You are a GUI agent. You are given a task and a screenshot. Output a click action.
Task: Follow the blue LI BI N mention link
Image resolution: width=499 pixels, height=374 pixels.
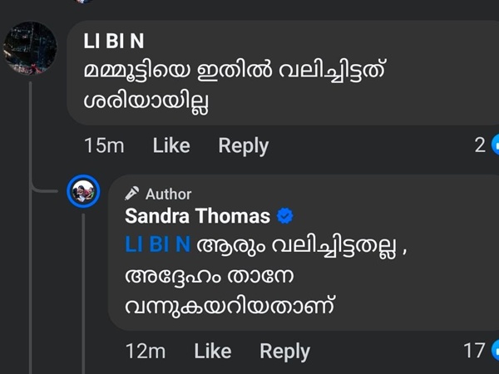(x=158, y=244)
